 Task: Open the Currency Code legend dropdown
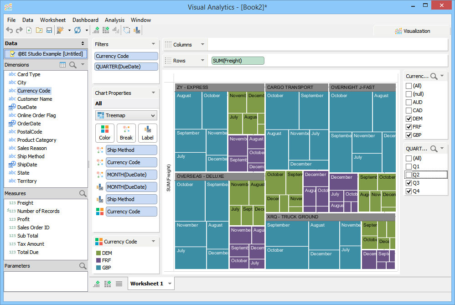point(153,241)
